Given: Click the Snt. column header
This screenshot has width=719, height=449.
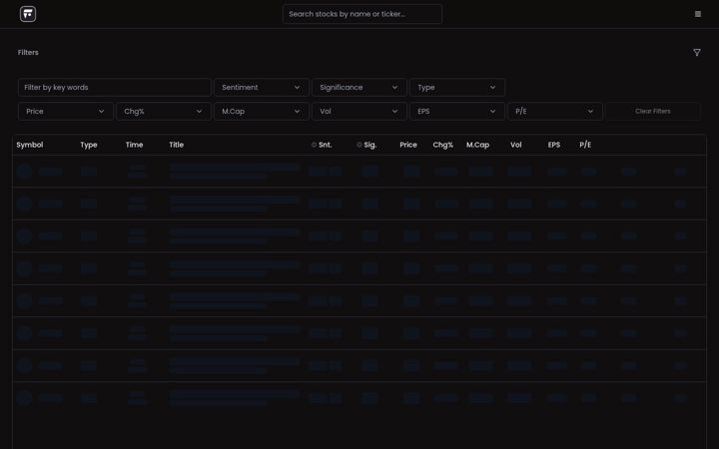Looking at the screenshot, I should (326, 145).
